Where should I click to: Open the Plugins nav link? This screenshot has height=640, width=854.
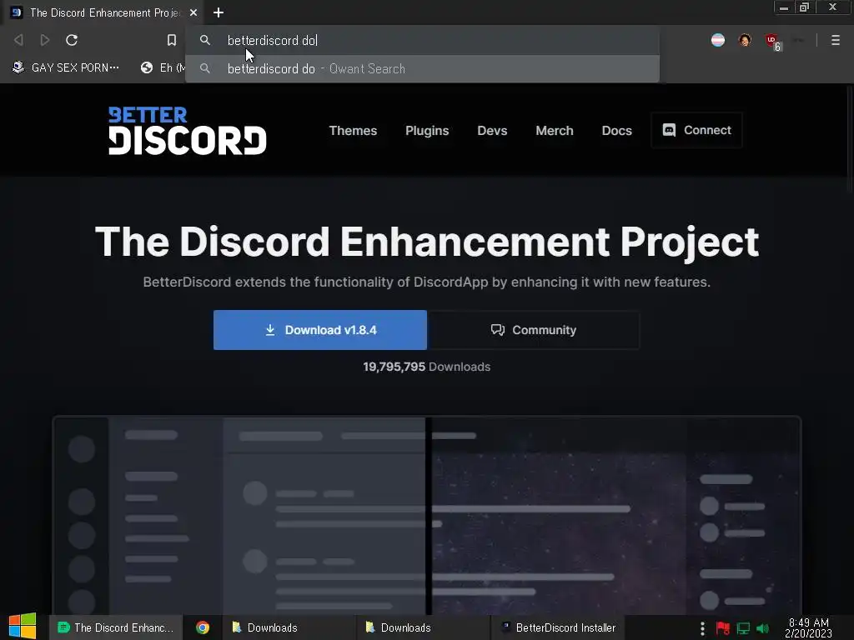tap(427, 131)
